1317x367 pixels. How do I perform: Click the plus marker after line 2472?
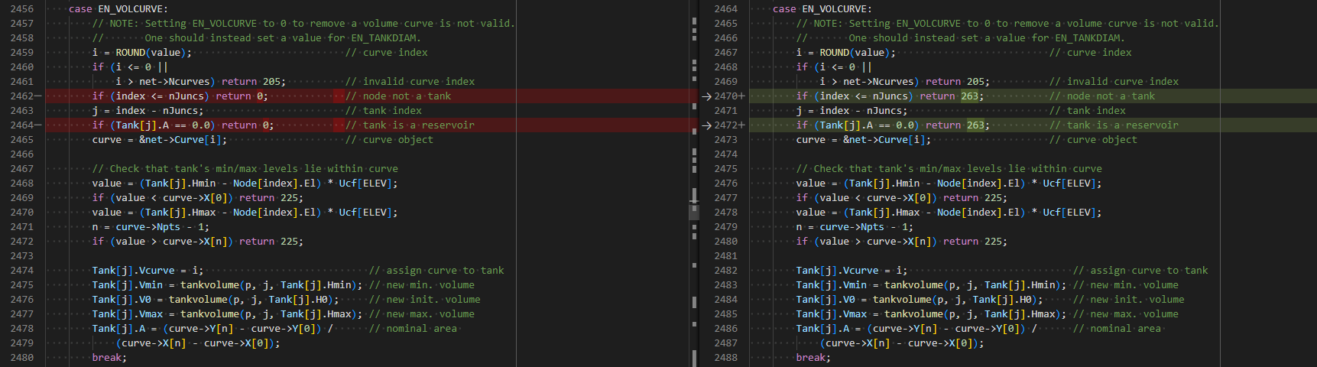tap(741, 125)
